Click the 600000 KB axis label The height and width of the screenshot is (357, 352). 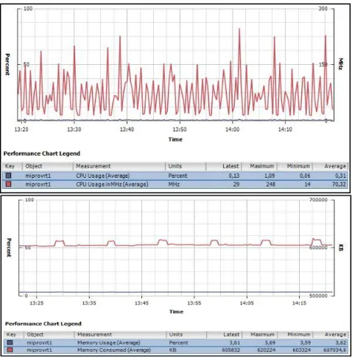pyautogui.click(x=318, y=248)
